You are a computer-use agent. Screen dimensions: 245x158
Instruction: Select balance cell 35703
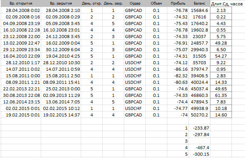[x=200, y=63]
